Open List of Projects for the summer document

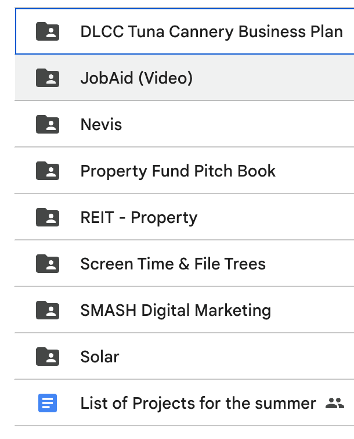198,403
